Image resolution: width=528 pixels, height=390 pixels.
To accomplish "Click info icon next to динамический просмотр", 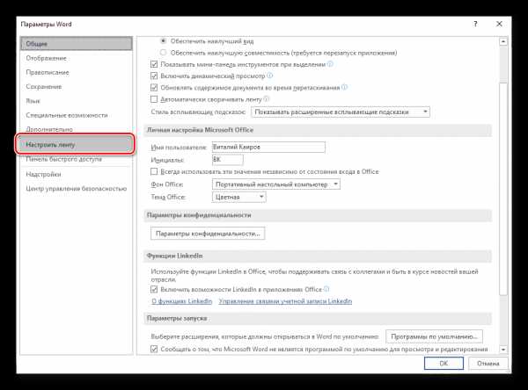I will (270, 76).
